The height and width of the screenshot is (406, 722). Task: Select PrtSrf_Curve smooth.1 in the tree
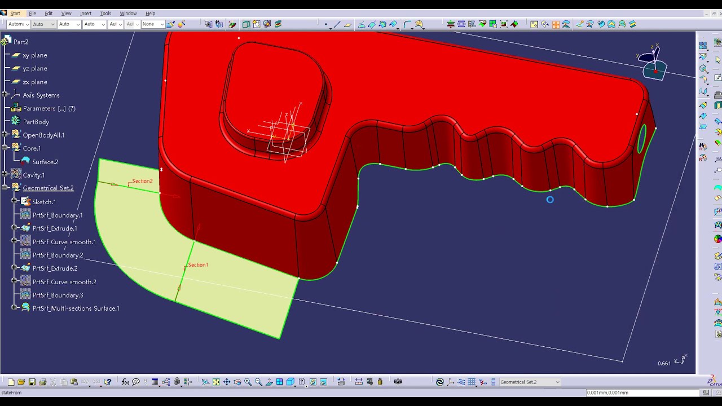pyautogui.click(x=64, y=242)
